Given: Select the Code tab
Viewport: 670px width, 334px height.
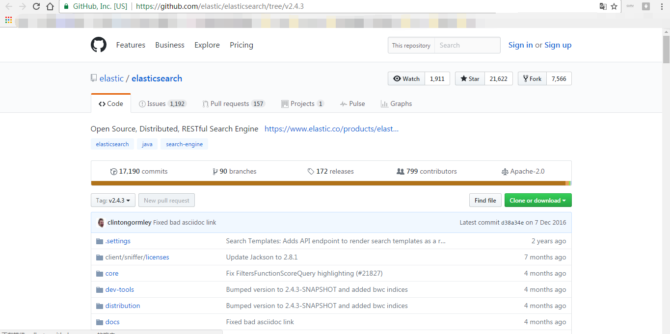Looking at the screenshot, I should click(x=111, y=104).
